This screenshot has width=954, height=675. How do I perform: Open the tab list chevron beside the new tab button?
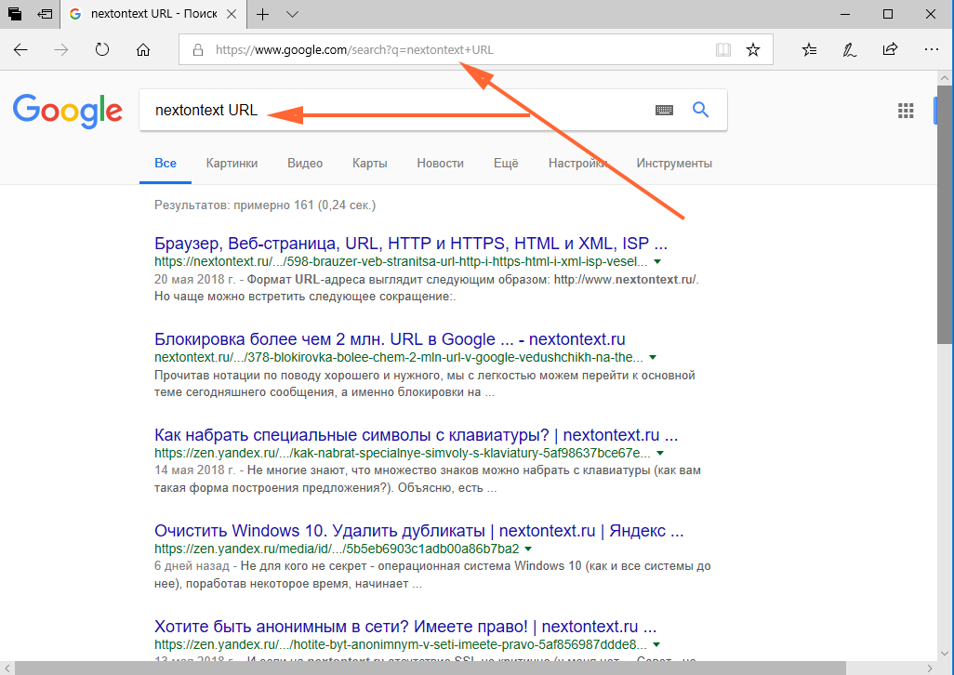(x=291, y=15)
